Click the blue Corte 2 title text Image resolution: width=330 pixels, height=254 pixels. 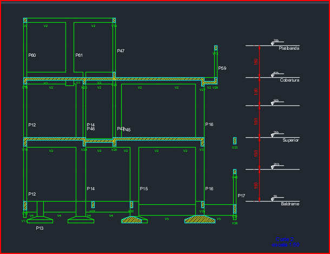(x=284, y=238)
